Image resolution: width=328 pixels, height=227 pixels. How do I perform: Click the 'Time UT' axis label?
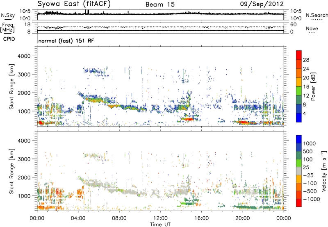pyautogui.click(x=160, y=225)
